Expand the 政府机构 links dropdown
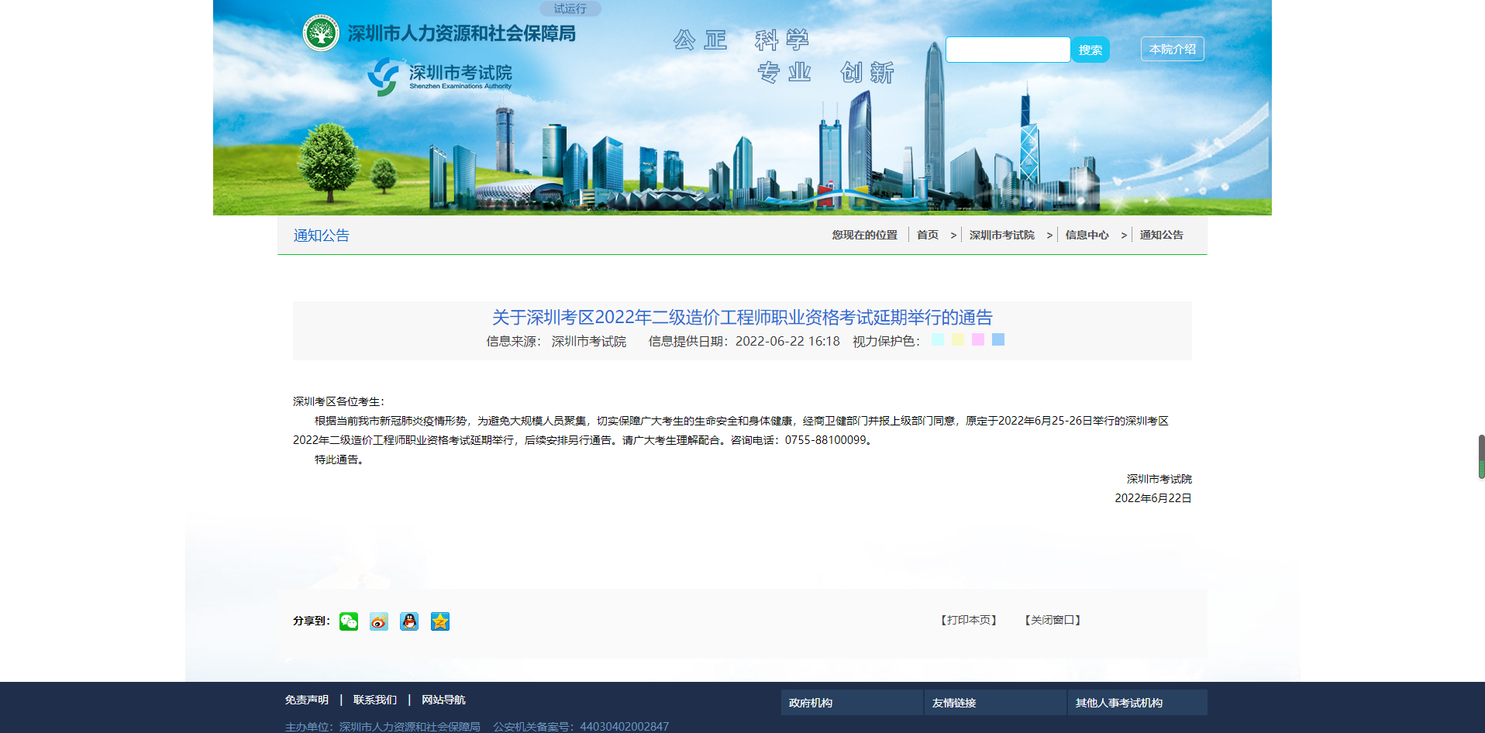This screenshot has width=1485, height=733. 851,703
